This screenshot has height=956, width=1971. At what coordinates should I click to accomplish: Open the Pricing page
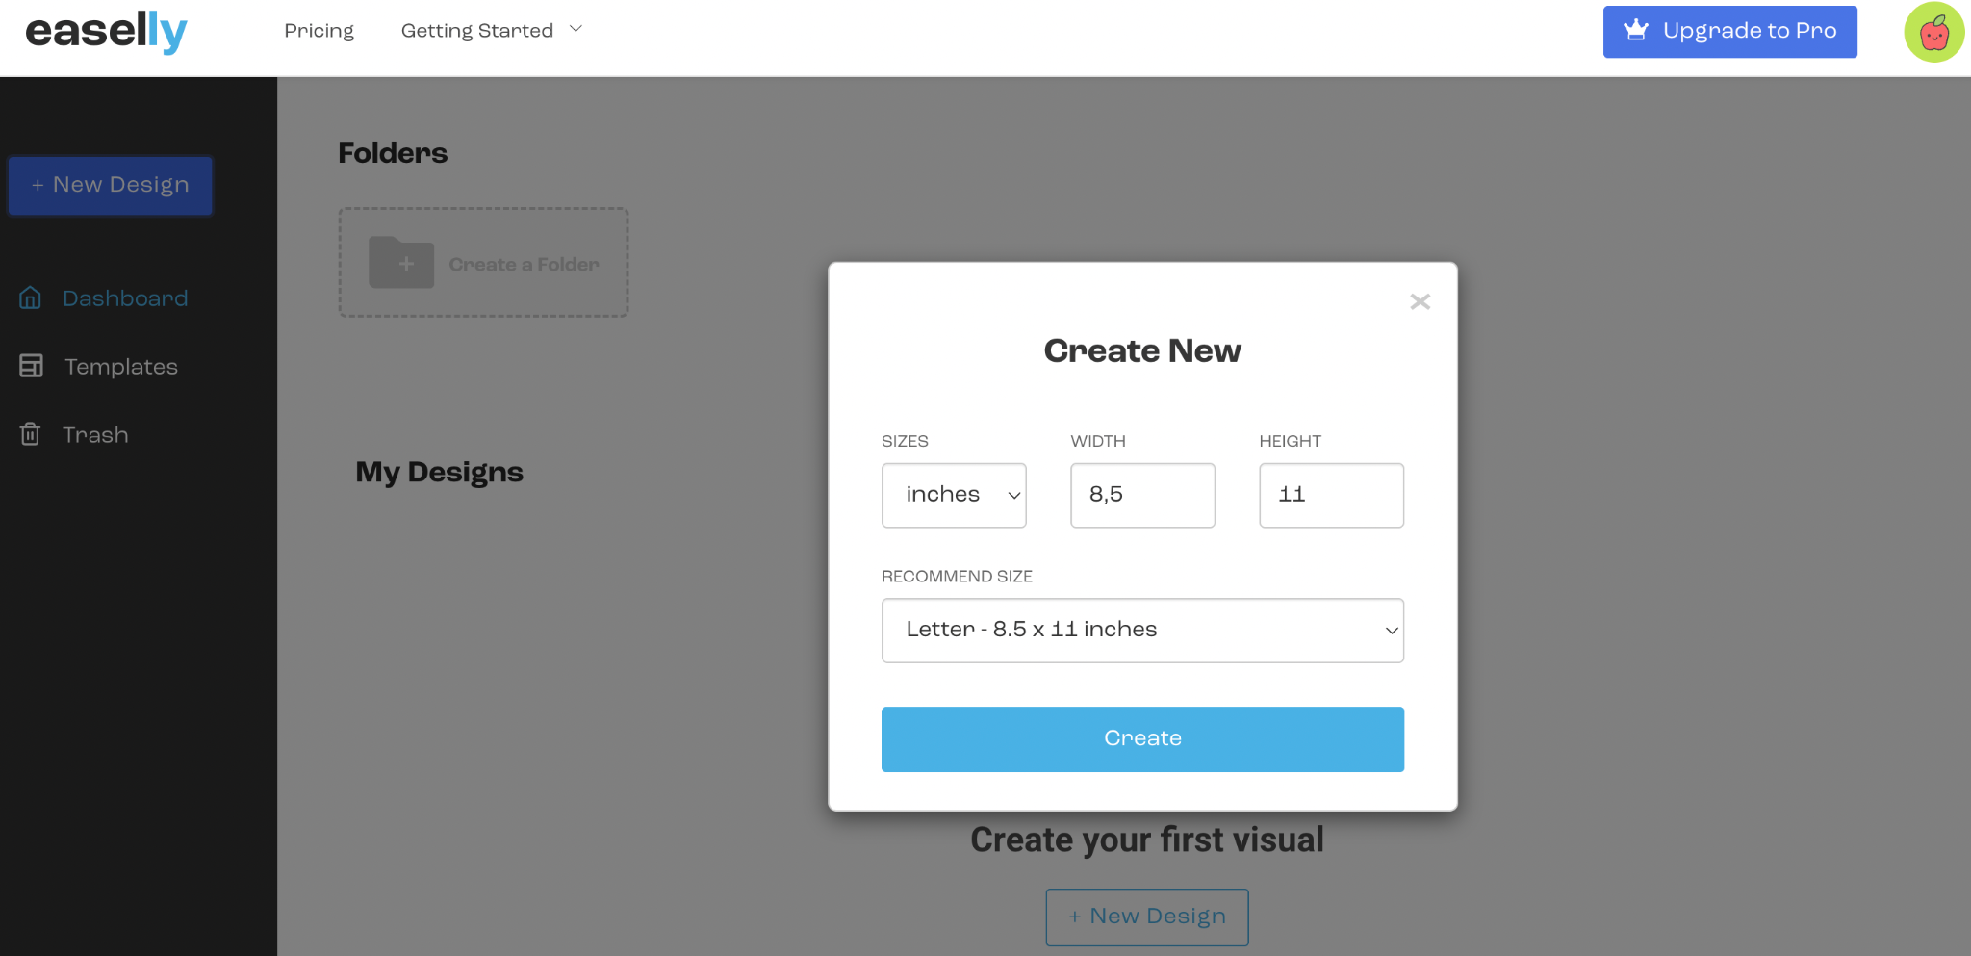[x=319, y=31]
